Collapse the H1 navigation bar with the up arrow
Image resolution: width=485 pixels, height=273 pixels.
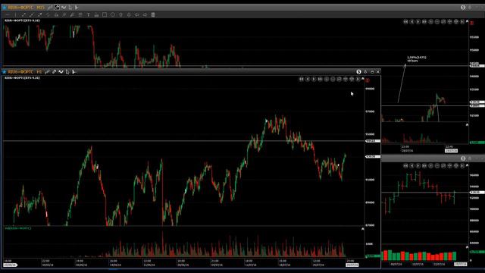point(363,79)
